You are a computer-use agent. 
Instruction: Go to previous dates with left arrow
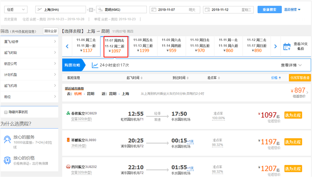pos(67,46)
